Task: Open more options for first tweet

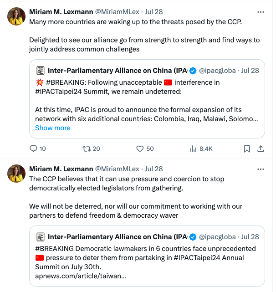Action: pos(261,11)
